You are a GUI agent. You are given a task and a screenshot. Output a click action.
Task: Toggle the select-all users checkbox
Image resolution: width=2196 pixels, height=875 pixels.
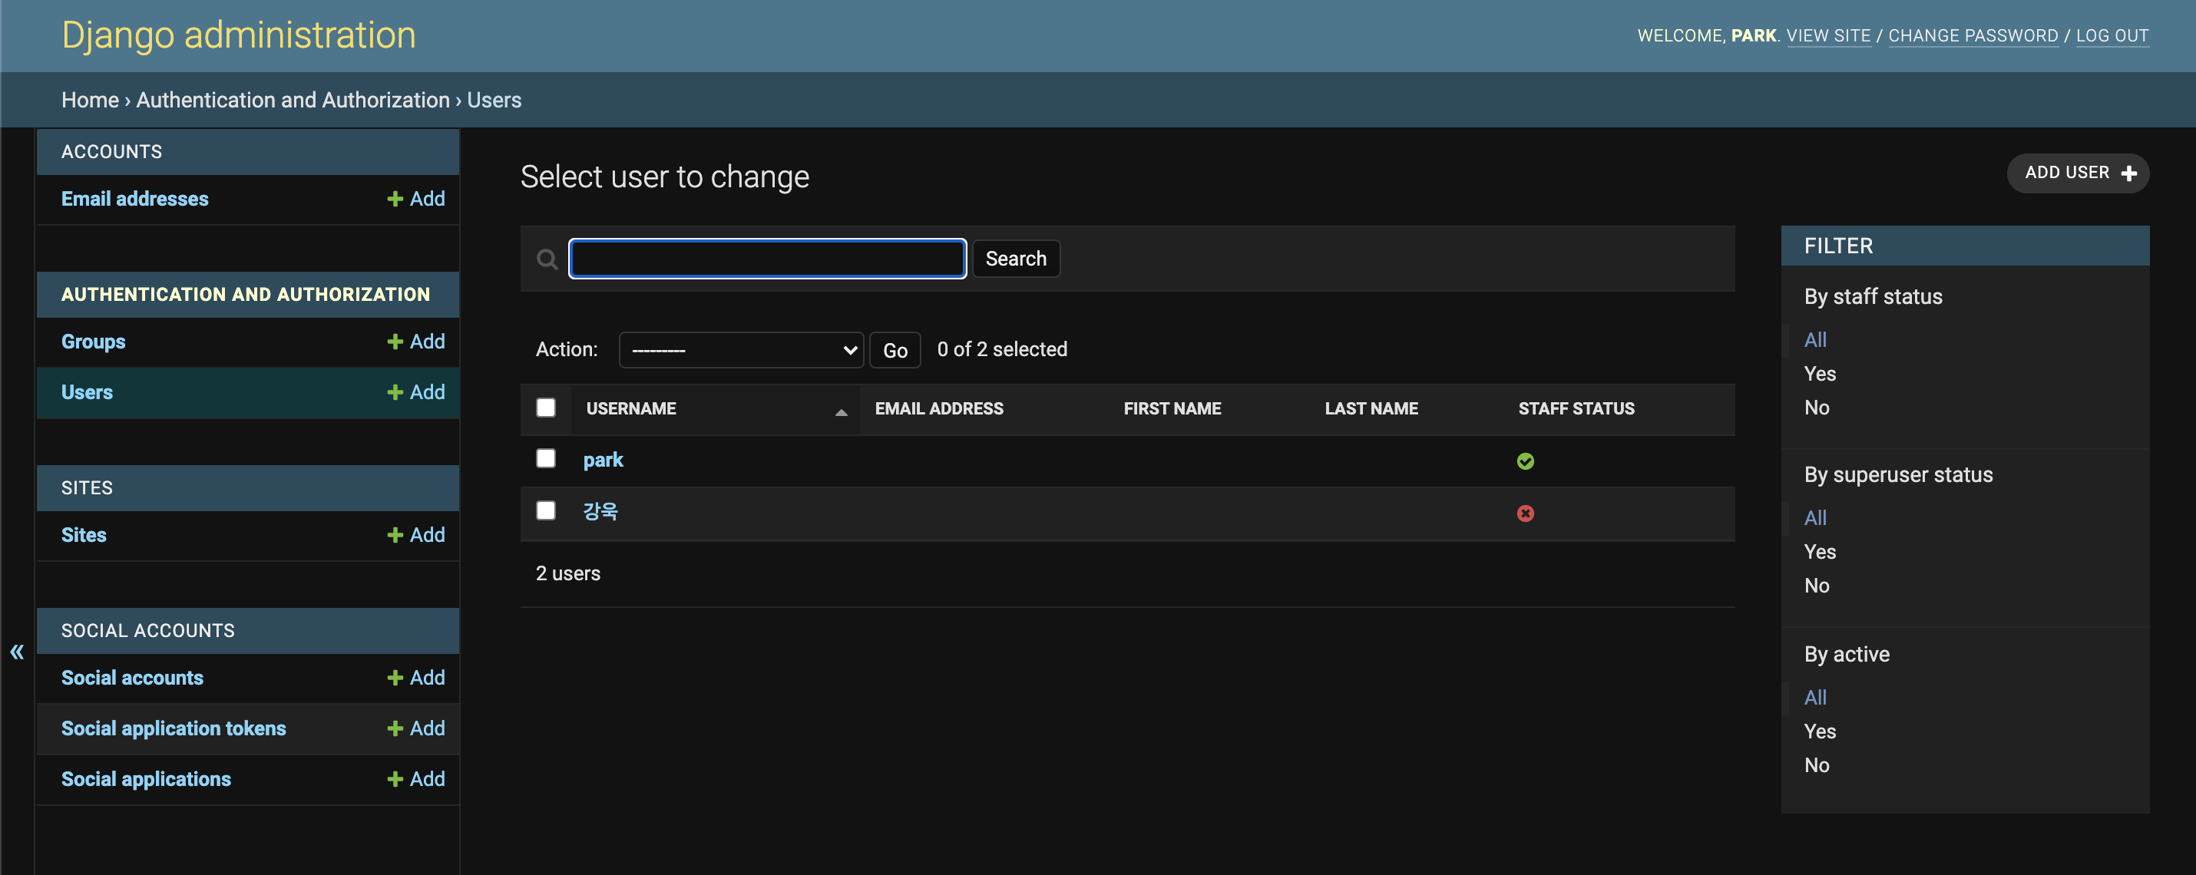coord(546,408)
